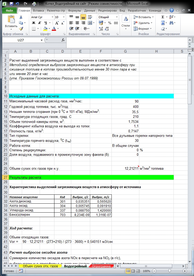194x276 pixels.
Task: Switch to the Вставка ribbon tab
Action: click(38, 11)
